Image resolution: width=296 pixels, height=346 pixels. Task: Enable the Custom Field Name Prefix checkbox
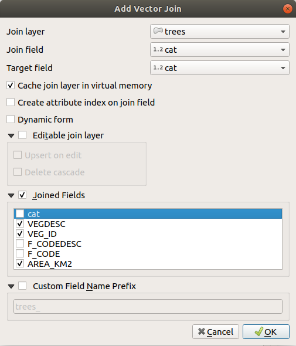(22, 286)
